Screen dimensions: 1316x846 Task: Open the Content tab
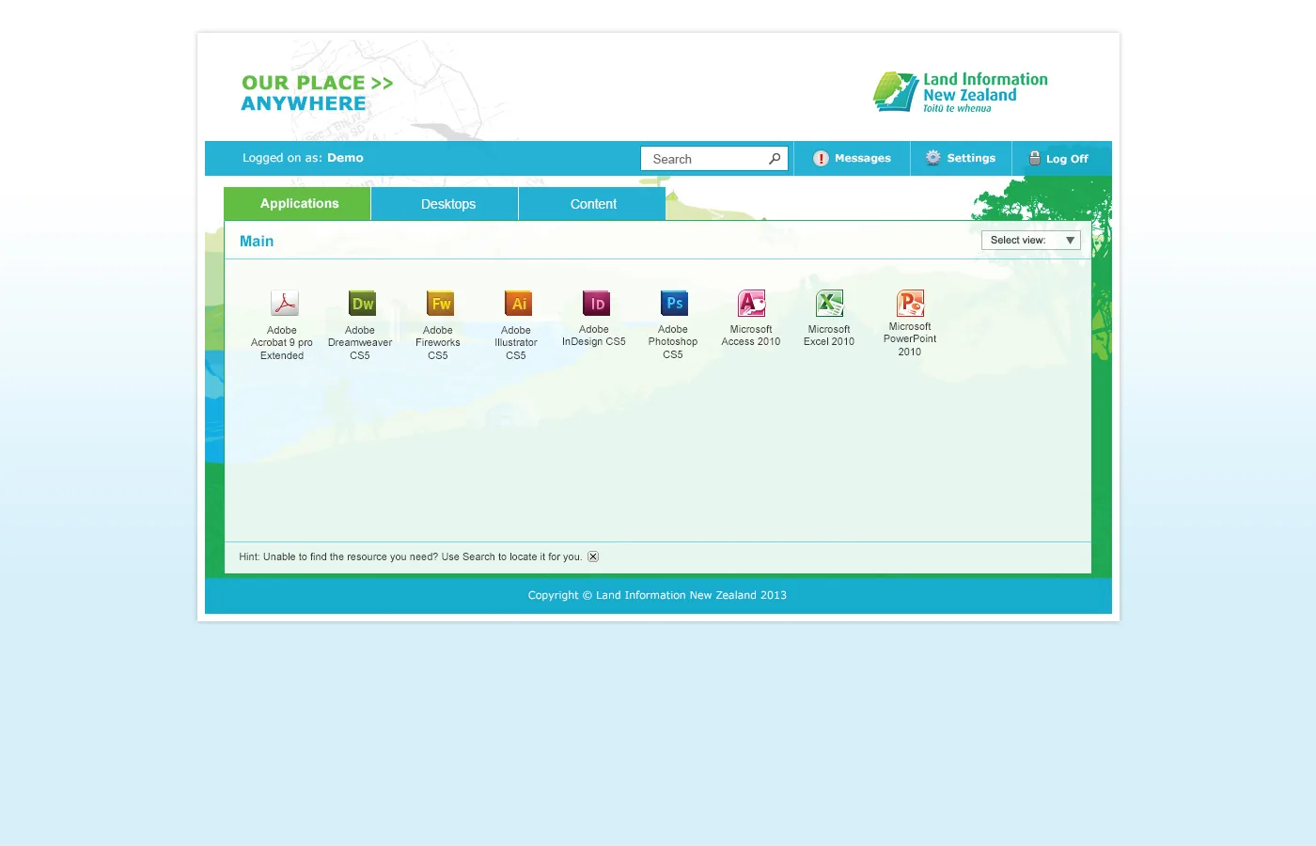(592, 204)
